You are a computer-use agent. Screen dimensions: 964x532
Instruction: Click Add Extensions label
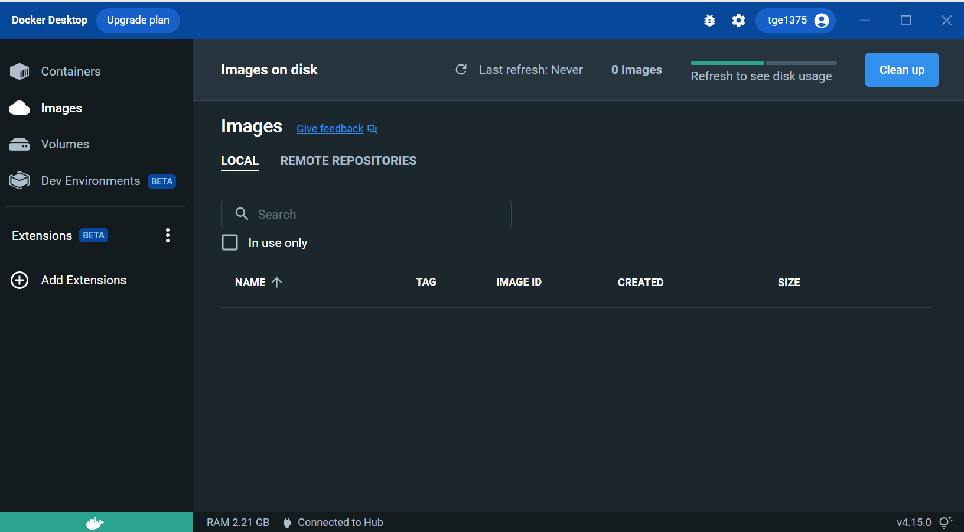click(x=84, y=280)
